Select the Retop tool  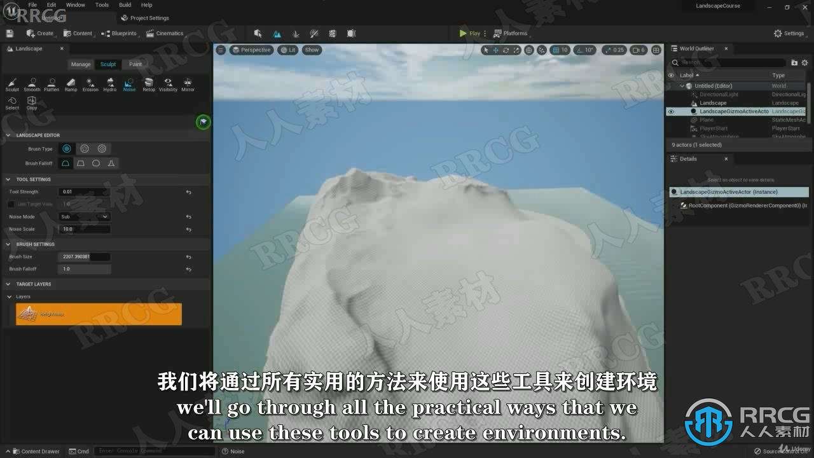149,85
